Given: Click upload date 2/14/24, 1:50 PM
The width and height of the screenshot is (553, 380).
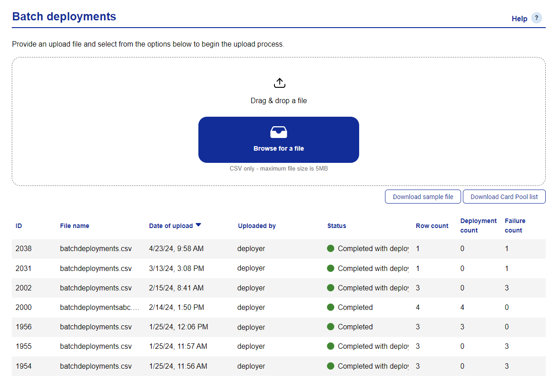Looking at the screenshot, I should [x=176, y=307].
